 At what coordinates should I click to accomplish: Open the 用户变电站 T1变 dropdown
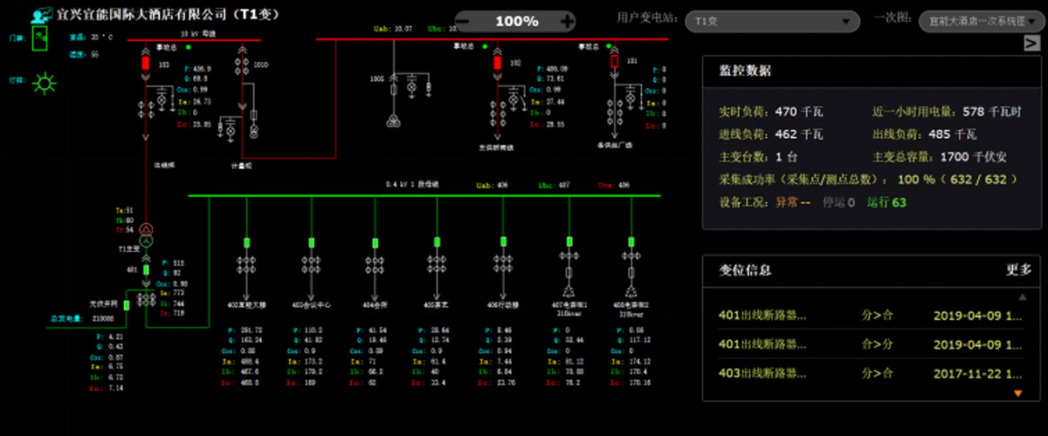coord(772,21)
